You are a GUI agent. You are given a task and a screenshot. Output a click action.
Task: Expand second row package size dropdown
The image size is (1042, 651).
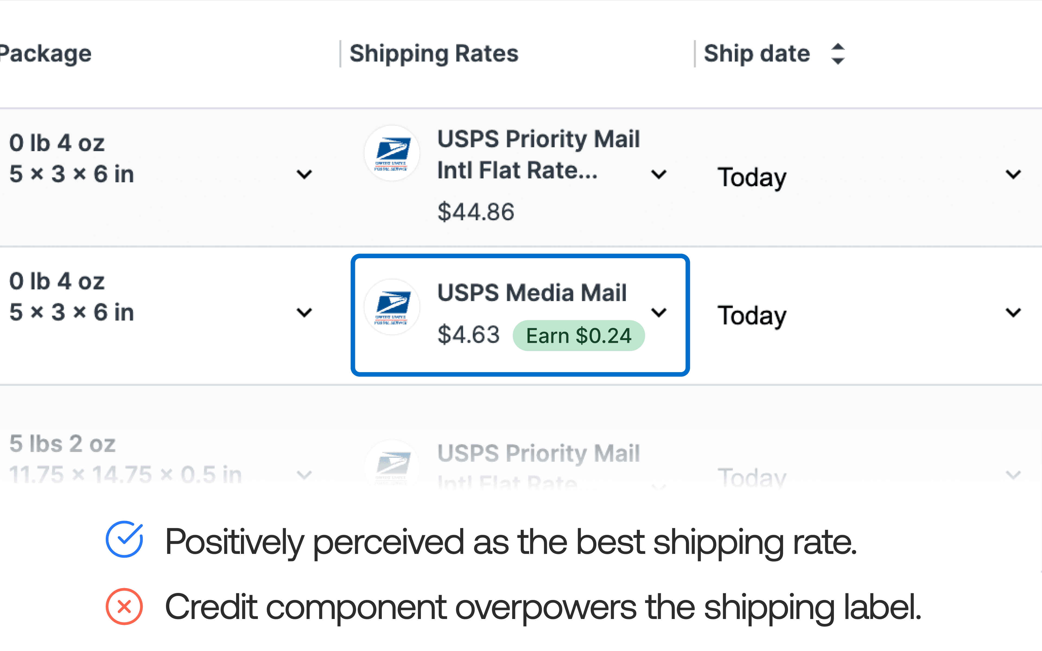click(304, 312)
